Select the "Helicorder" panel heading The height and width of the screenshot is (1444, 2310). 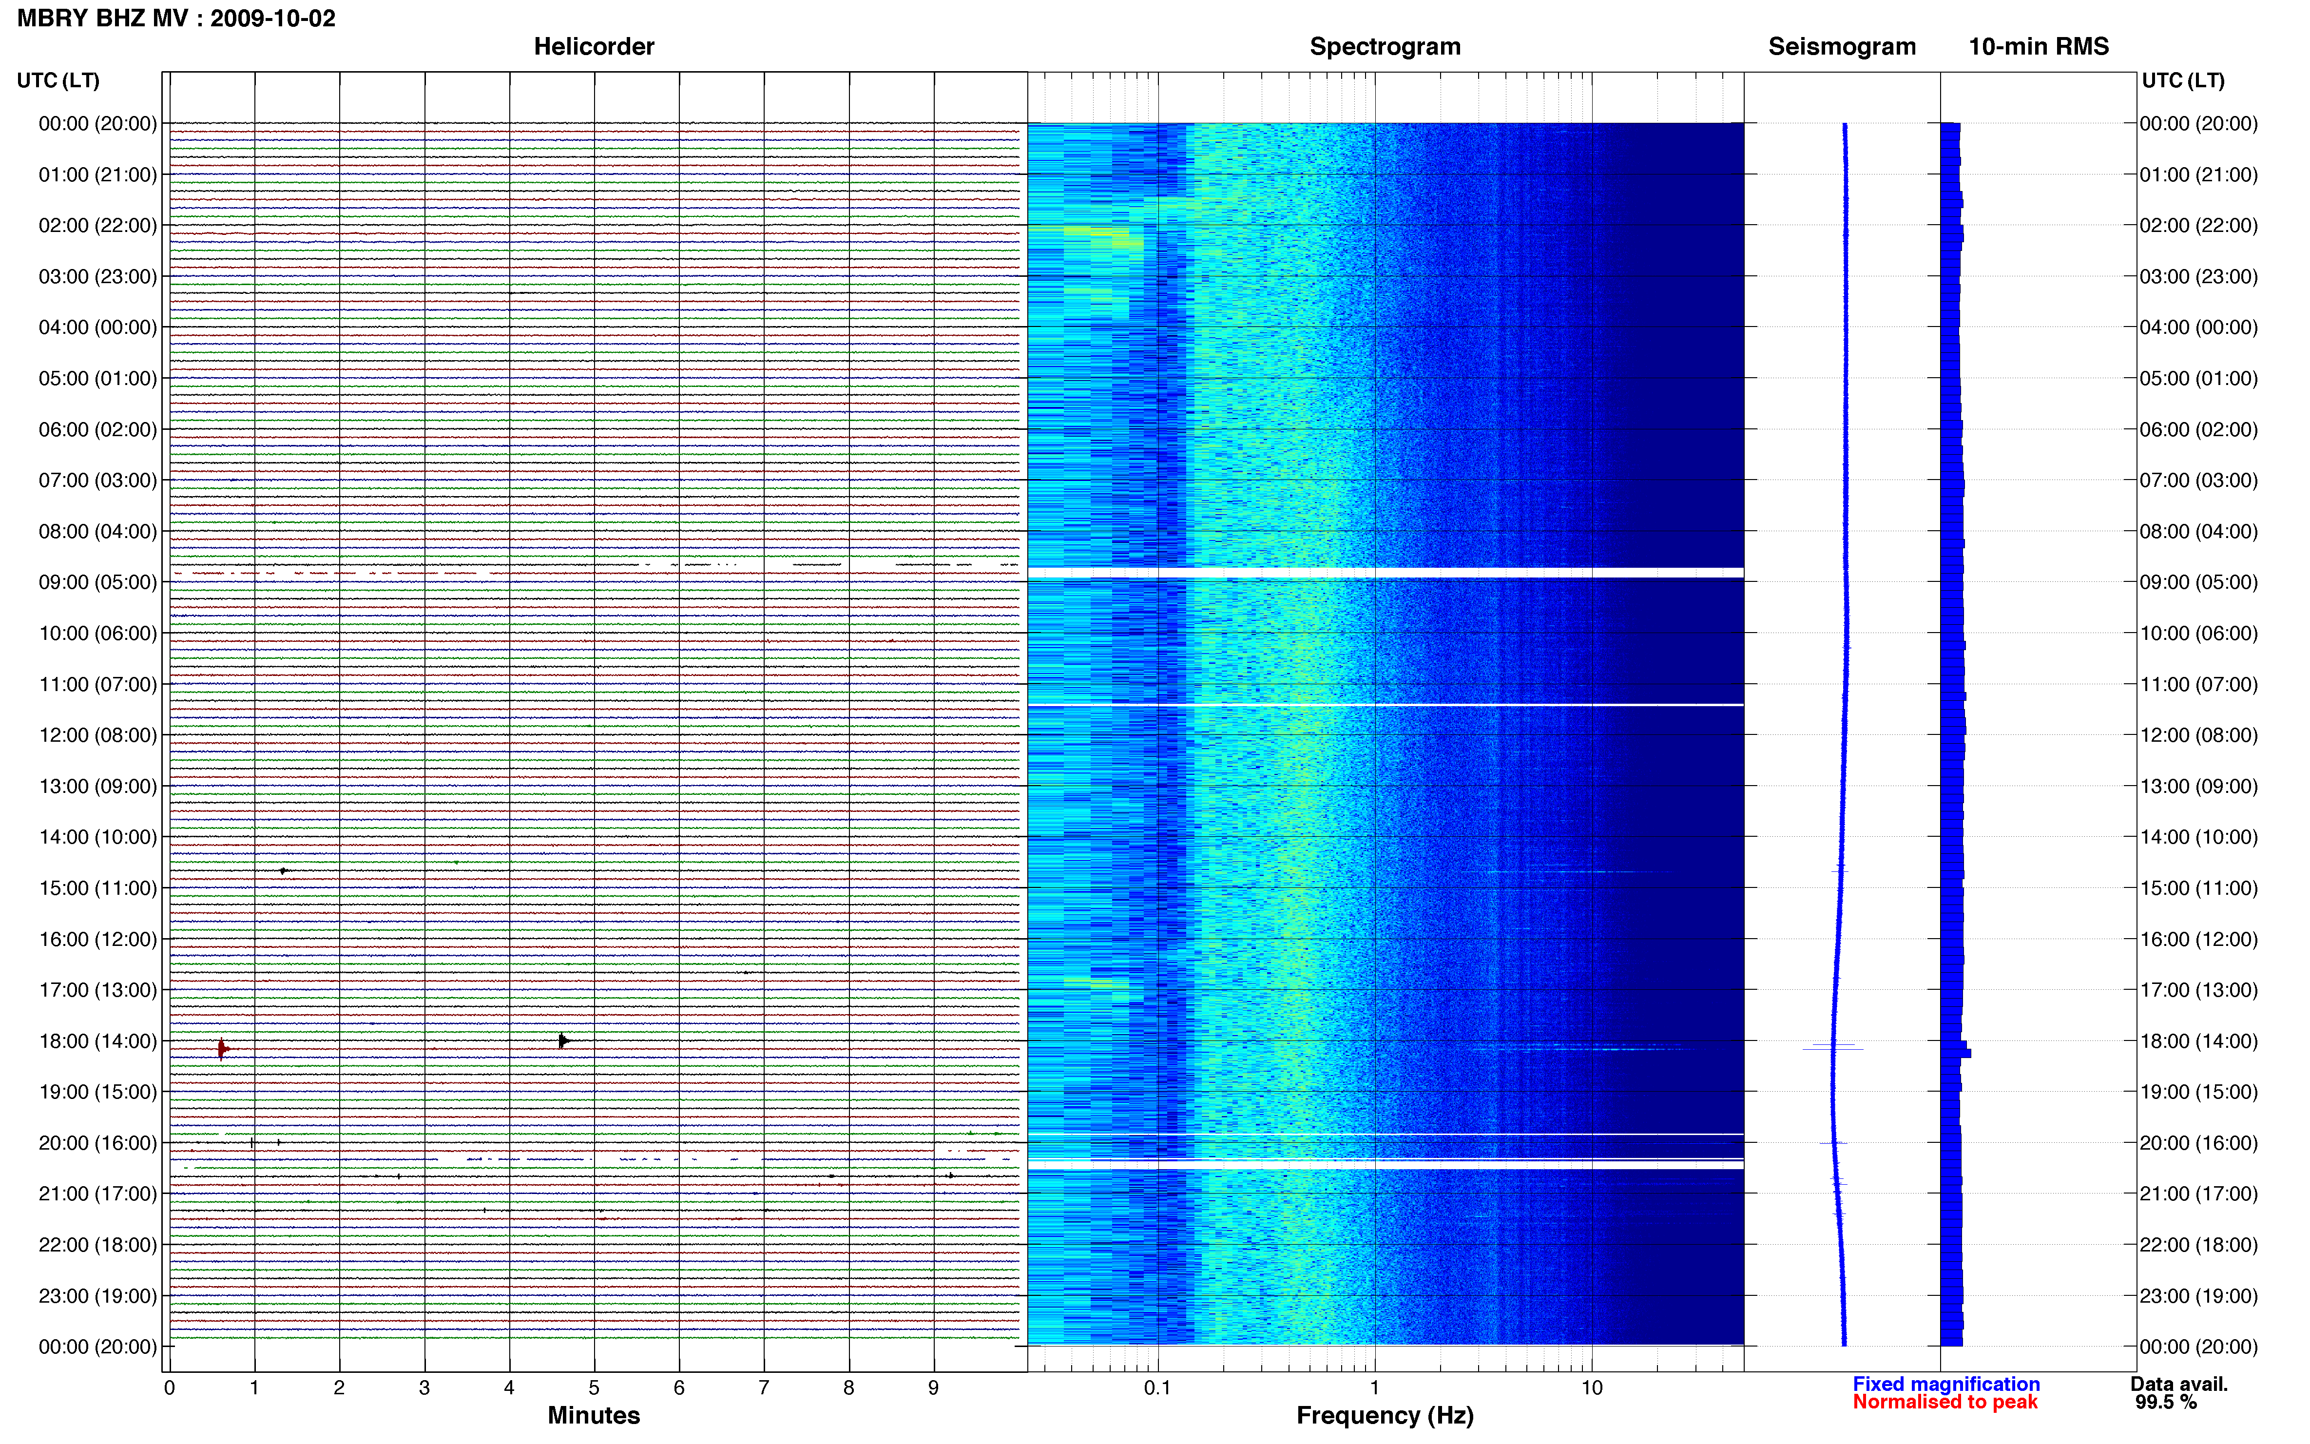coord(594,47)
